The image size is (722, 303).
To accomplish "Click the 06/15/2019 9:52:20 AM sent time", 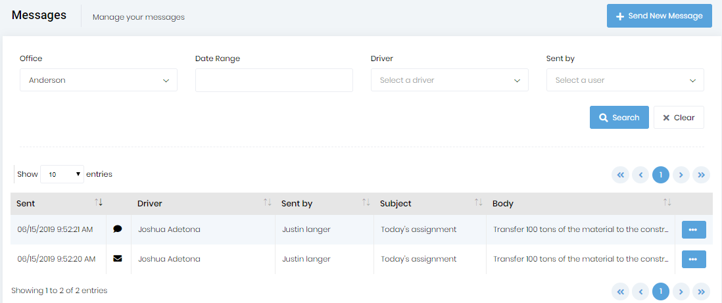I will coord(56,259).
